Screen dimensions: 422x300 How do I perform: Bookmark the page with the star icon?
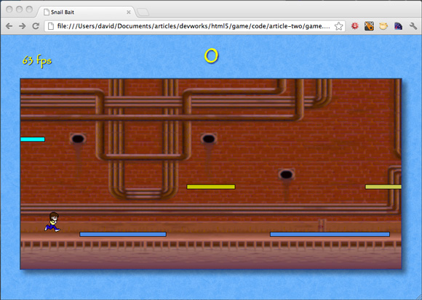pos(339,26)
